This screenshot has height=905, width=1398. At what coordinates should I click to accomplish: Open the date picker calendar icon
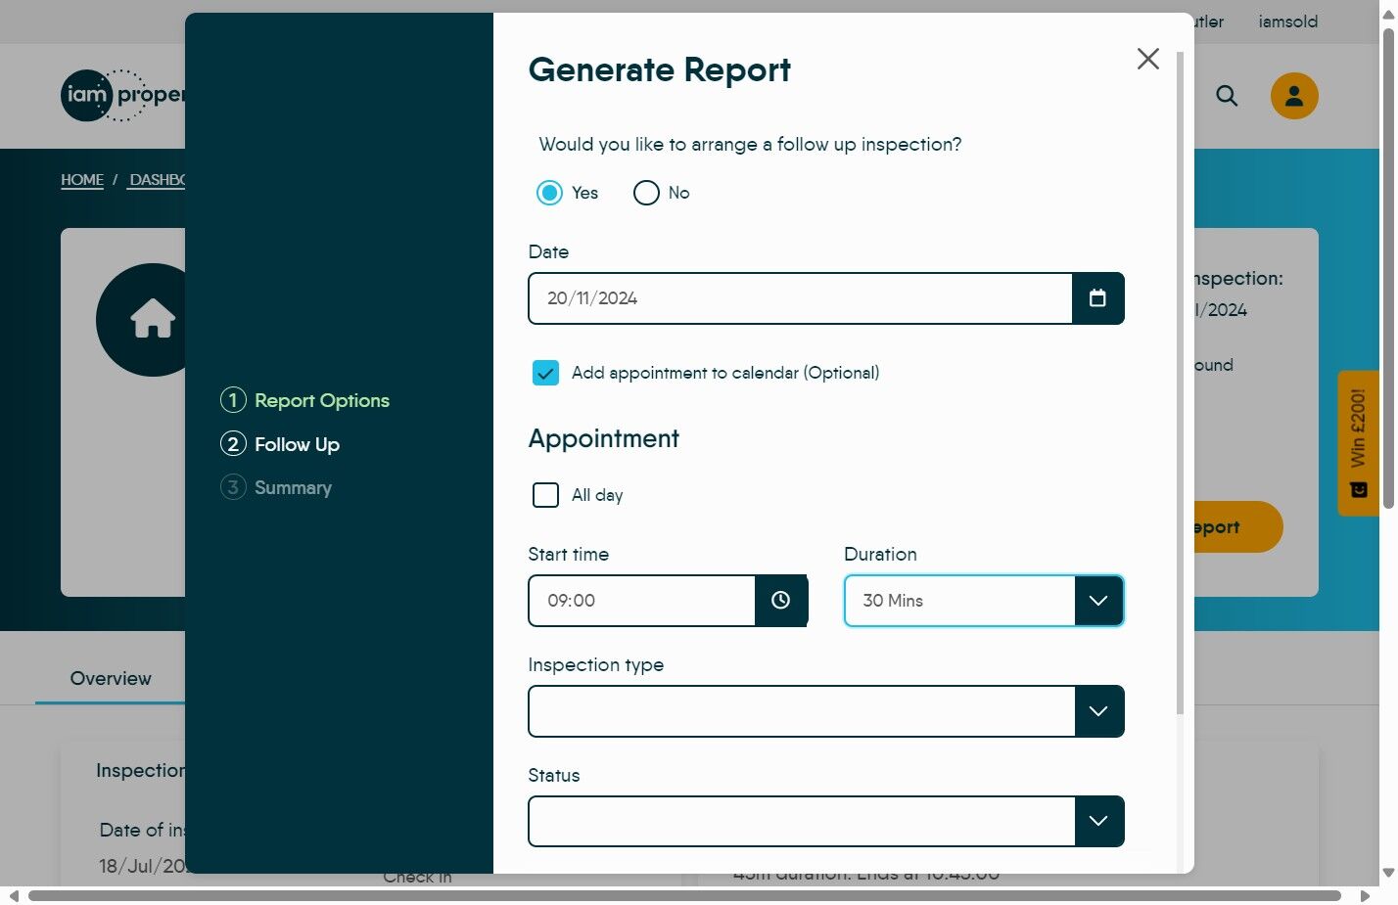coord(1097,298)
